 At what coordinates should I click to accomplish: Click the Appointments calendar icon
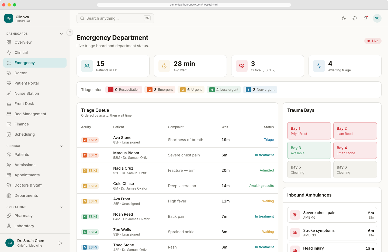9,175
